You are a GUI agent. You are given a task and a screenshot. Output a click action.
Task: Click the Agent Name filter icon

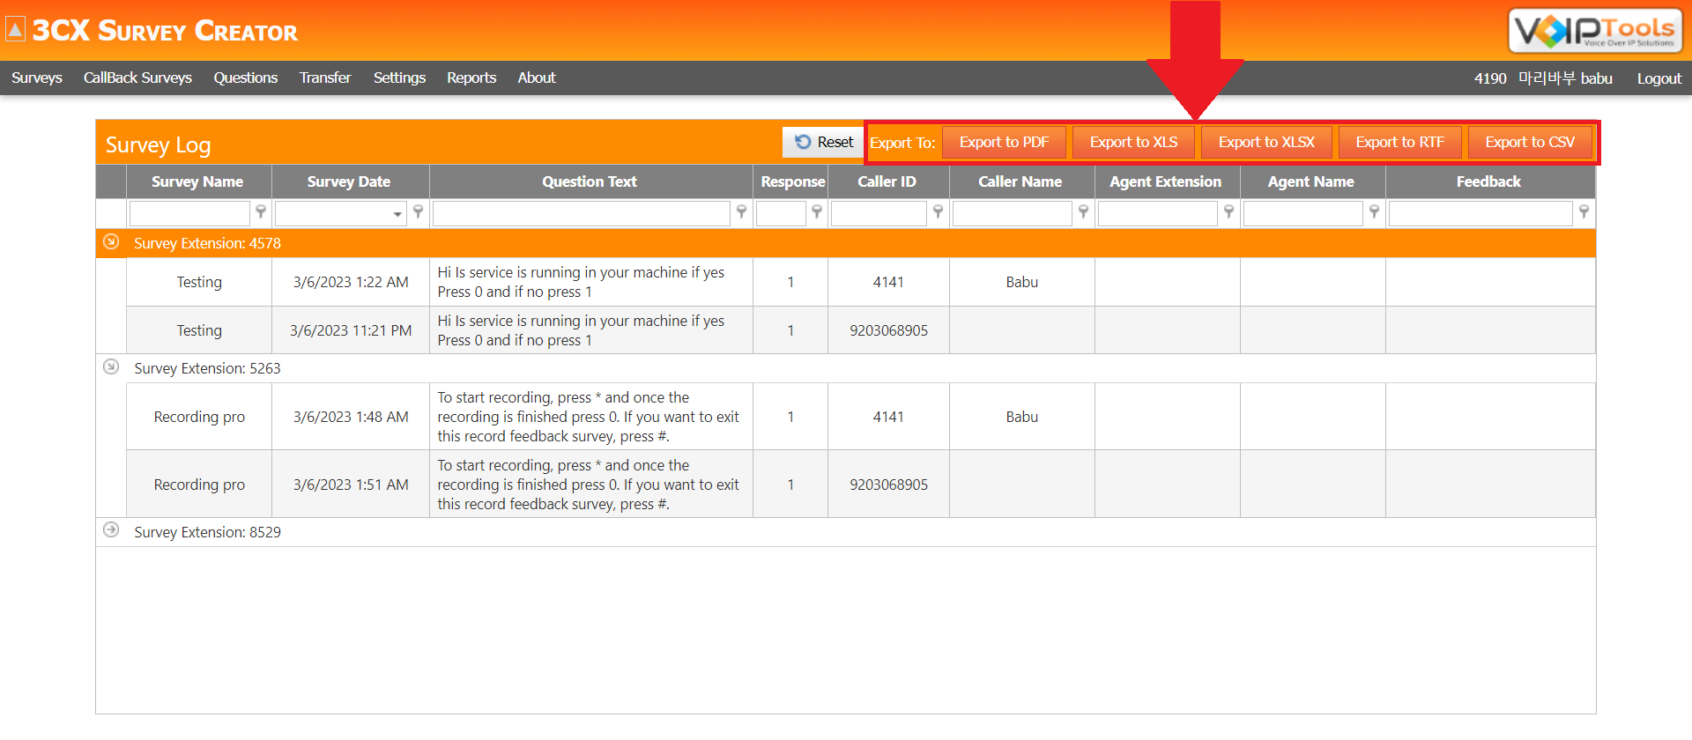click(1375, 211)
